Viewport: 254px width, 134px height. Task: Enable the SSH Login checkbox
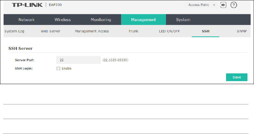58,68
